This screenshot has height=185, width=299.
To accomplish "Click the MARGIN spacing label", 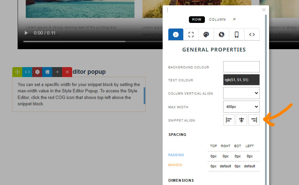I will tap(175, 165).
